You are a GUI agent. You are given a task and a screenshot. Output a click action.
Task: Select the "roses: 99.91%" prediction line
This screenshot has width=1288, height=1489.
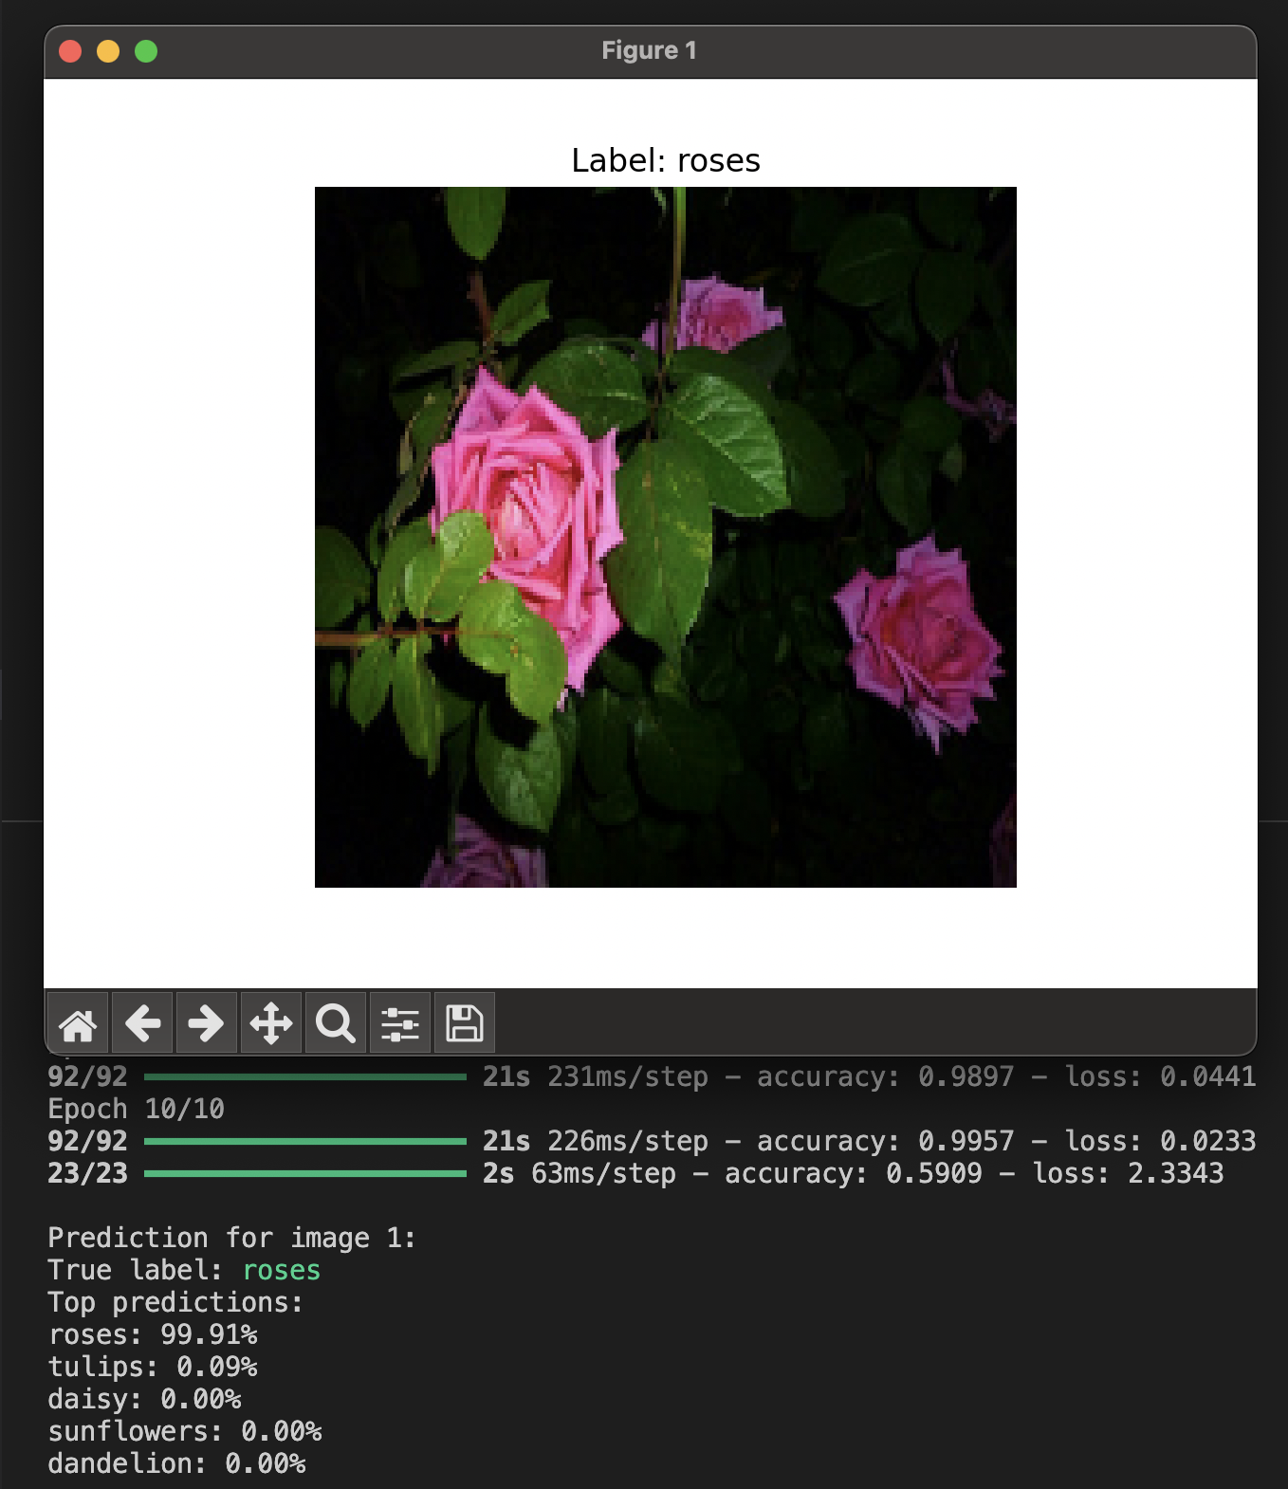pyautogui.click(x=153, y=1334)
